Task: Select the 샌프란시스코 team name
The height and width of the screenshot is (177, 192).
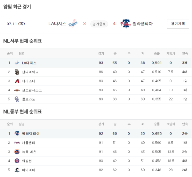Action: click(32, 90)
